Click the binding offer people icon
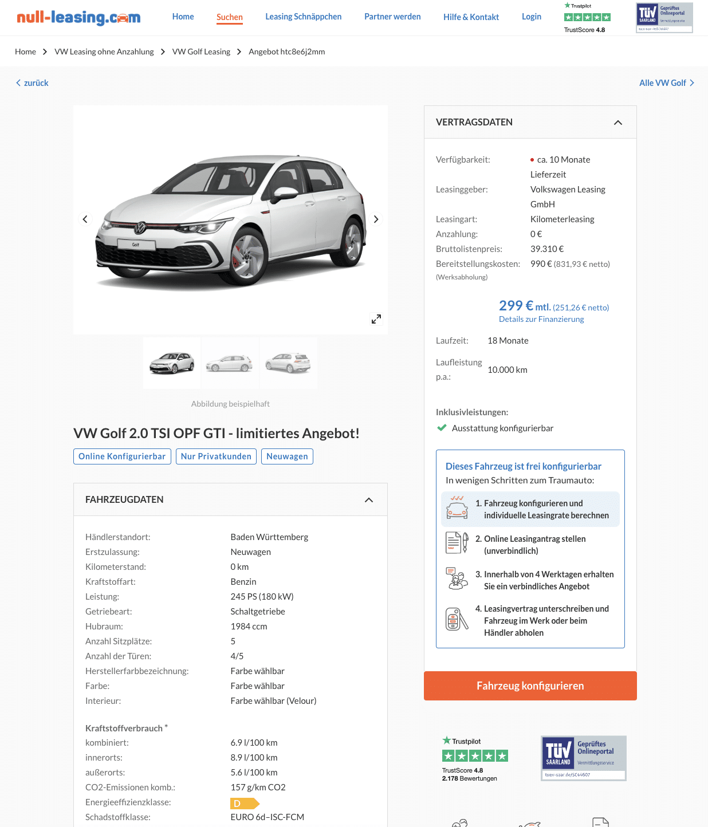This screenshot has height=827, width=708. [457, 578]
